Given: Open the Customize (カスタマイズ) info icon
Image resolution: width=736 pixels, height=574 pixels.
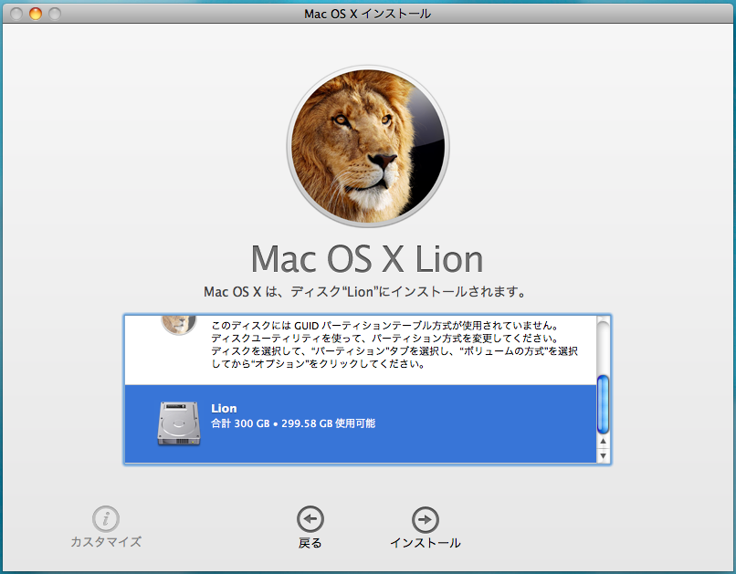Looking at the screenshot, I should pyautogui.click(x=106, y=519).
